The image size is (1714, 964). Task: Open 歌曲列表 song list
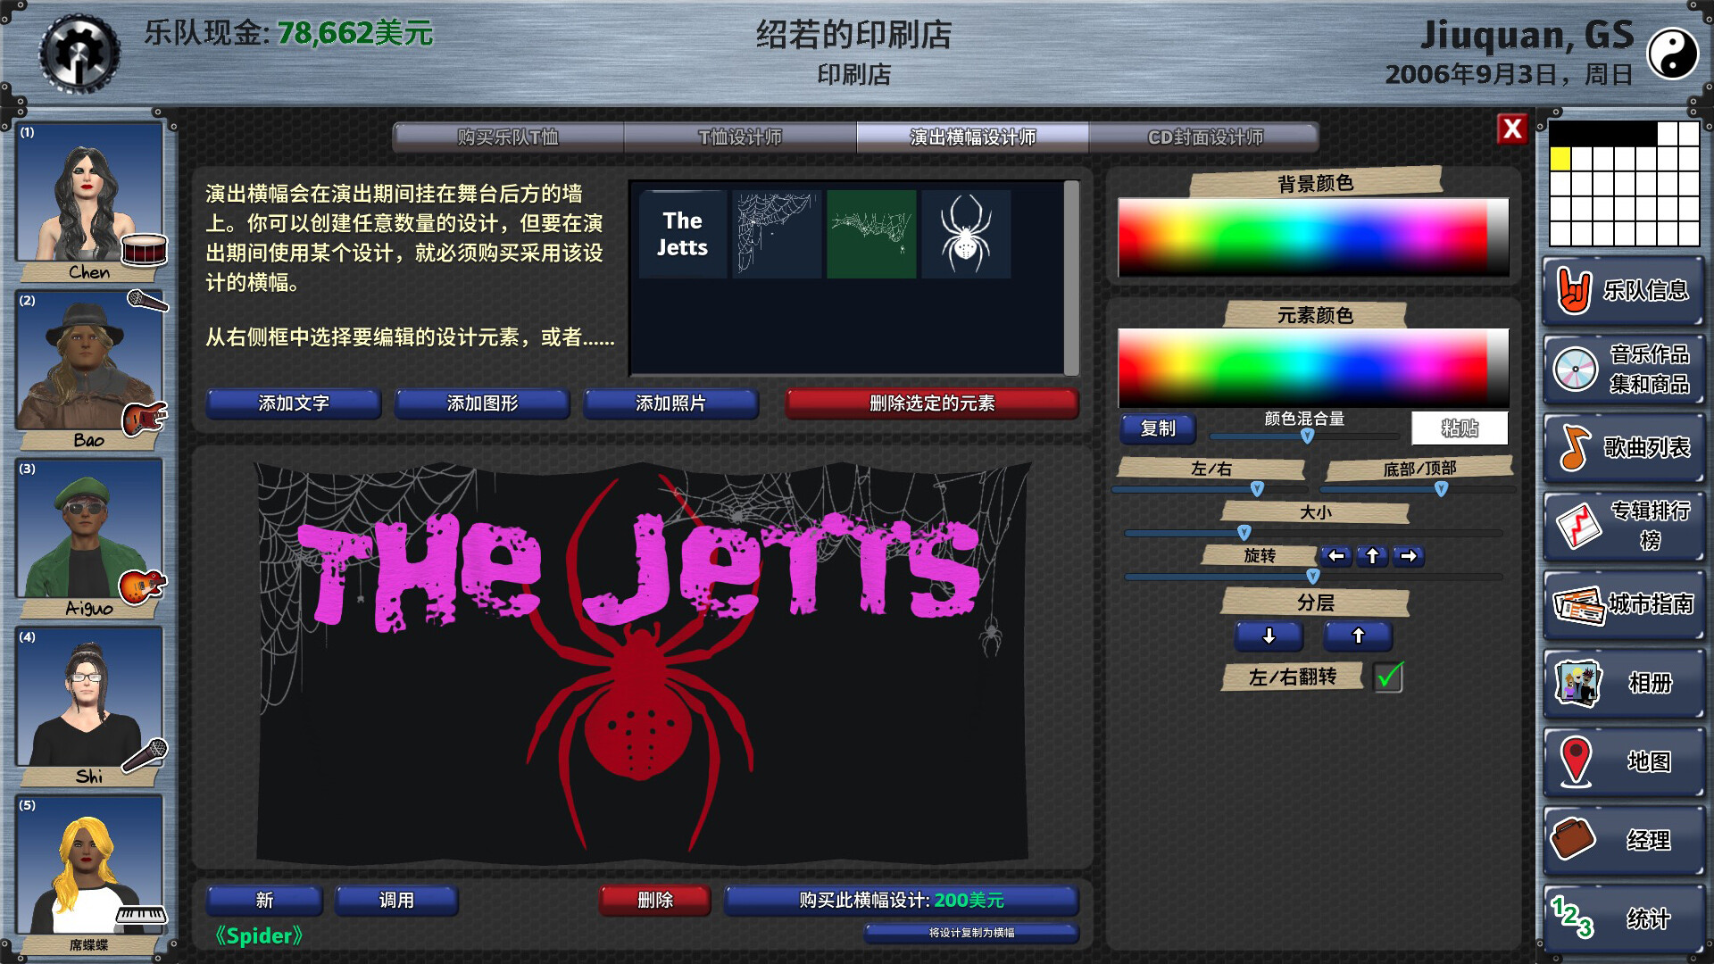pyautogui.click(x=1624, y=448)
